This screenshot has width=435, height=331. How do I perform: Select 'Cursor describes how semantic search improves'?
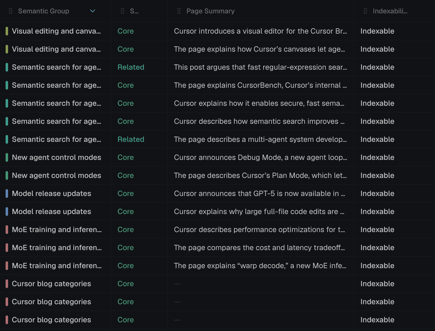coord(259,121)
